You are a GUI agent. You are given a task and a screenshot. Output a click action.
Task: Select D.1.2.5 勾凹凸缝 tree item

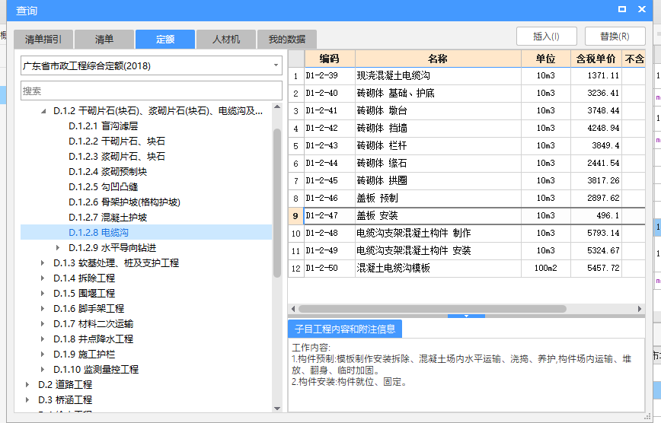coord(104,186)
